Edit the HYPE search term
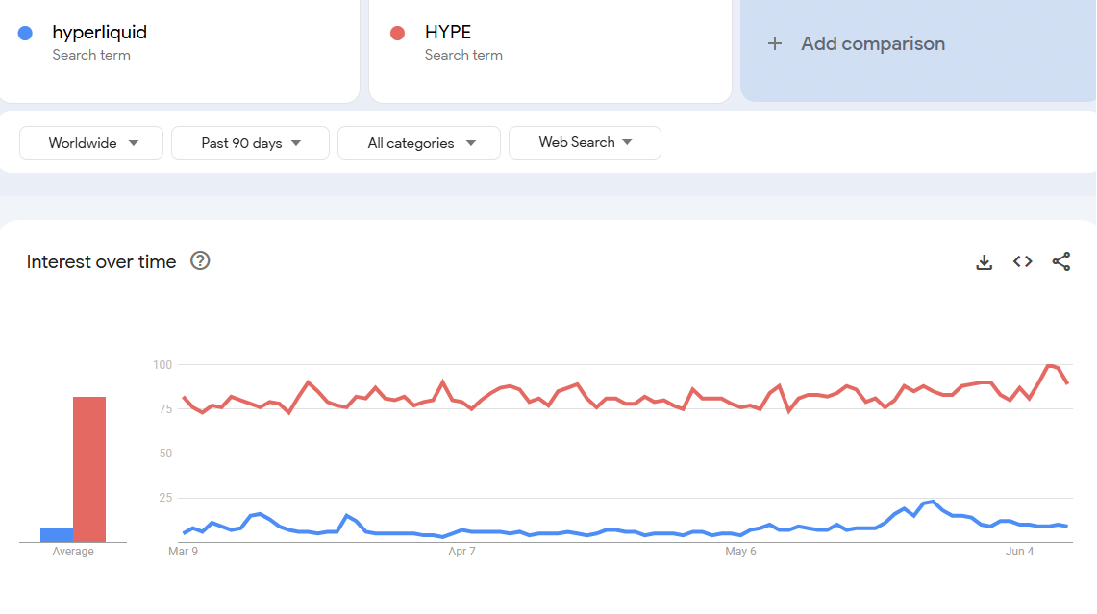This screenshot has width=1097, height=614. [448, 33]
